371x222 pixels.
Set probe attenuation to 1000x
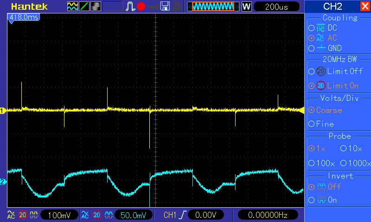click(x=356, y=163)
